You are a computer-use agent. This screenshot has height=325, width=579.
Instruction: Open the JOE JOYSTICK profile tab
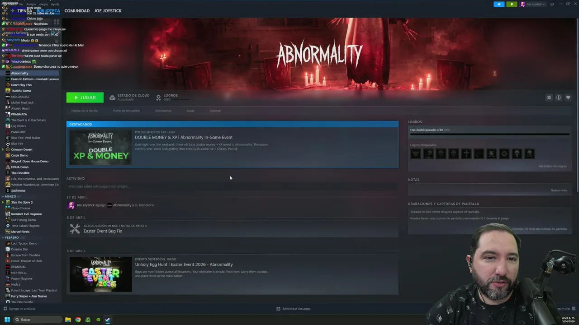pyautogui.click(x=108, y=11)
